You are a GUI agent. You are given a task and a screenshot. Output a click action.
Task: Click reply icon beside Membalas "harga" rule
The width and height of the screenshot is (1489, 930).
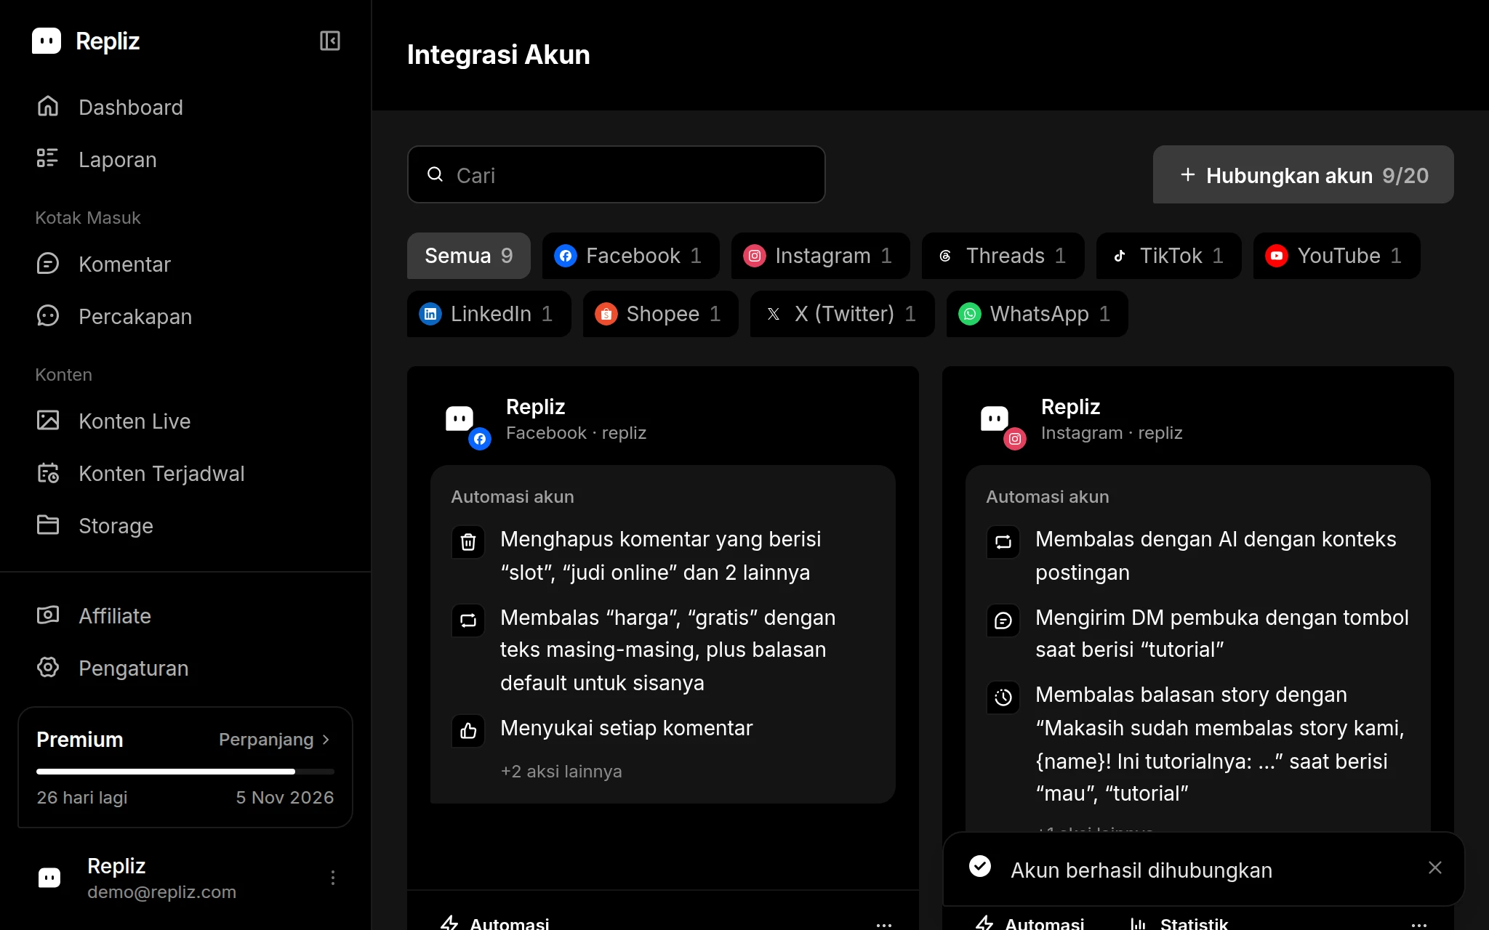tap(468, 620)
